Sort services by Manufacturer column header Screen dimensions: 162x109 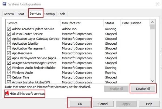point(71,23)
